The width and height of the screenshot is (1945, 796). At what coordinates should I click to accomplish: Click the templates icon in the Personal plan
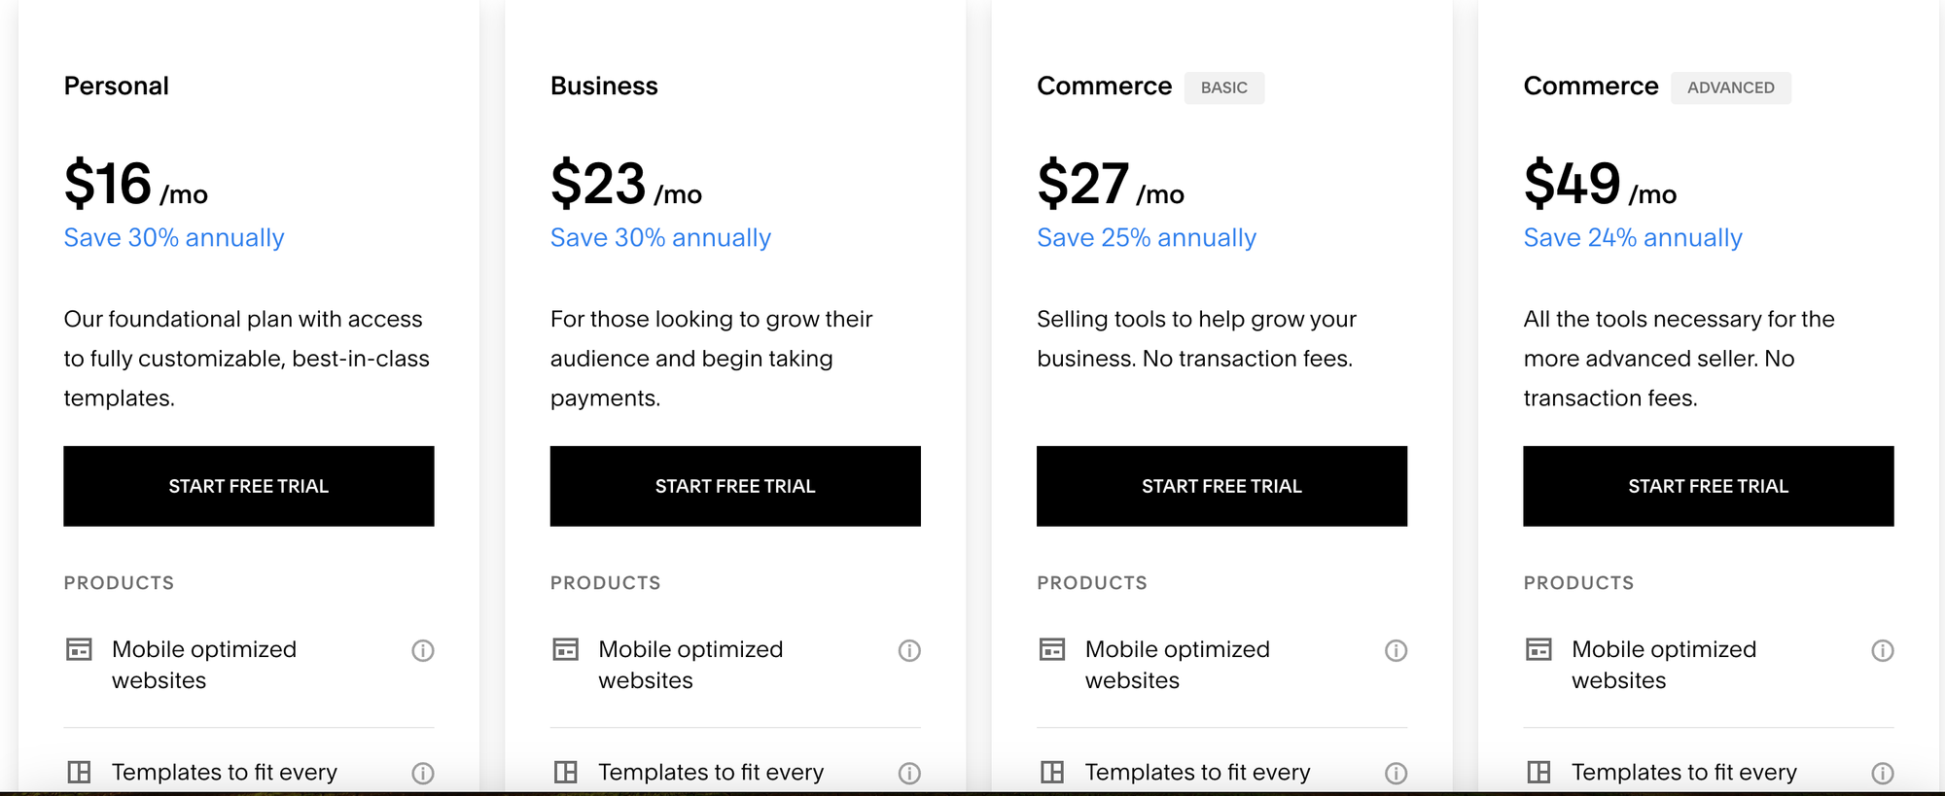tap(80, 772)
